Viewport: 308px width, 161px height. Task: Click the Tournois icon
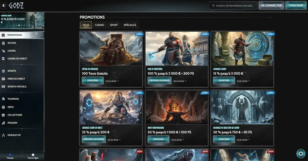coord(3,99)
